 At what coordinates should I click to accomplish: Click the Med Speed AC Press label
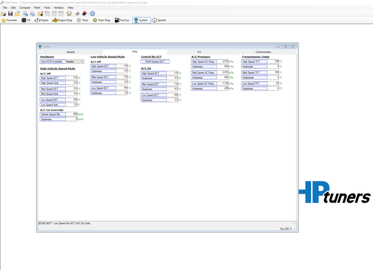(203, 72)
